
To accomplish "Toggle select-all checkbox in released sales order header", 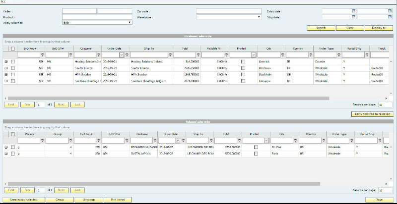I will point(13,134).
